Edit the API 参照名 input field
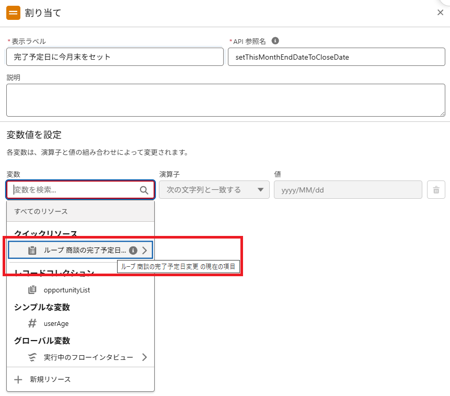This screenshot has width=450, height=396. click(x=337, y=57)
